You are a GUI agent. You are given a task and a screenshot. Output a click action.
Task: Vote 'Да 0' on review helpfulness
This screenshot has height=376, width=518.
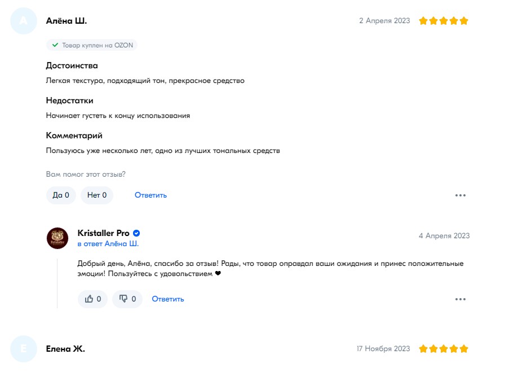point(61,195)
